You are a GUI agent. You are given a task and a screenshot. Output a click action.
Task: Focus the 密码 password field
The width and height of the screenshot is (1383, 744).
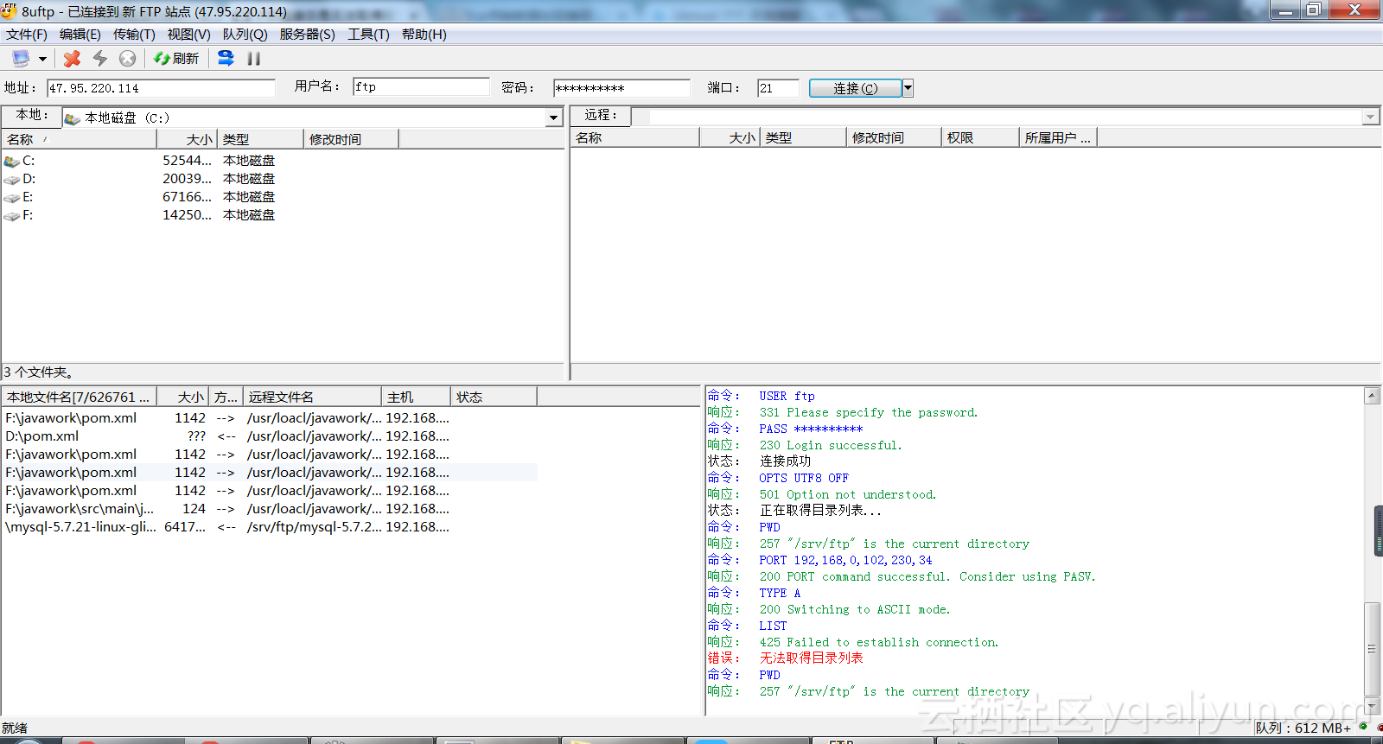[621, 88]
